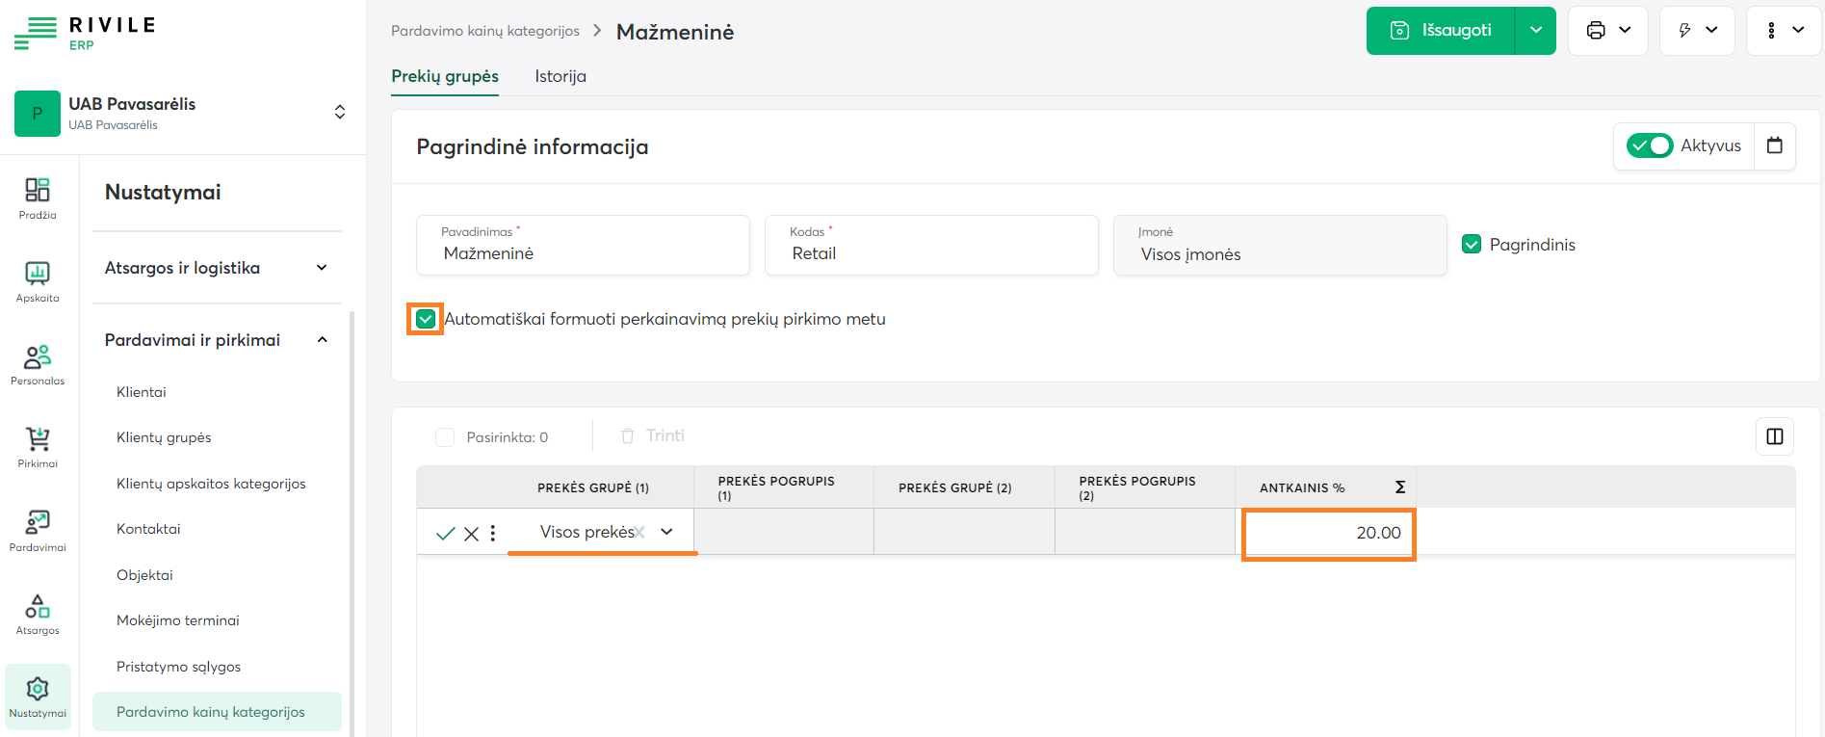1825x737 pixels.
Task: Click the calendar icon beside Aktyvus
Action: click(1774, 145)
